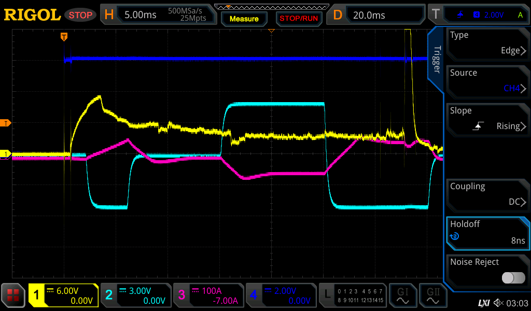The width and height of the screenshot is (531, 311).
Task: Toggle channel 1 yellow 6.00V display
Action: coord(63,295)
